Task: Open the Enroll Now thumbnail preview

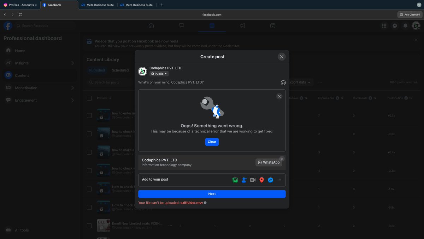Action: 104,226
